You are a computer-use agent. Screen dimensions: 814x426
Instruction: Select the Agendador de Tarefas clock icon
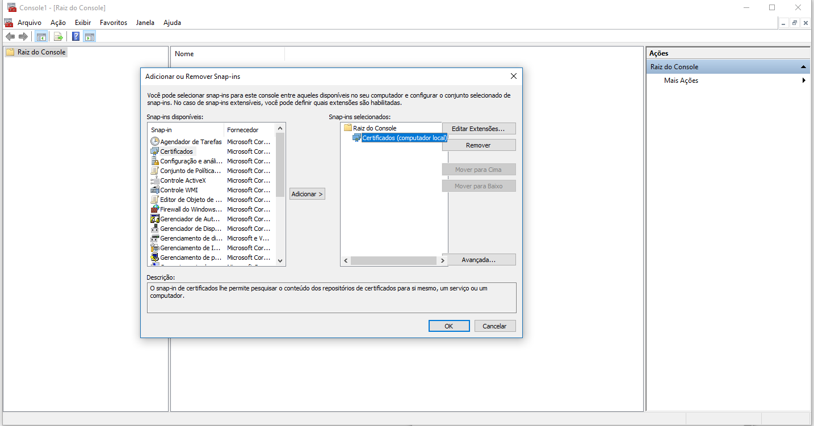click(x=155, y=142)
